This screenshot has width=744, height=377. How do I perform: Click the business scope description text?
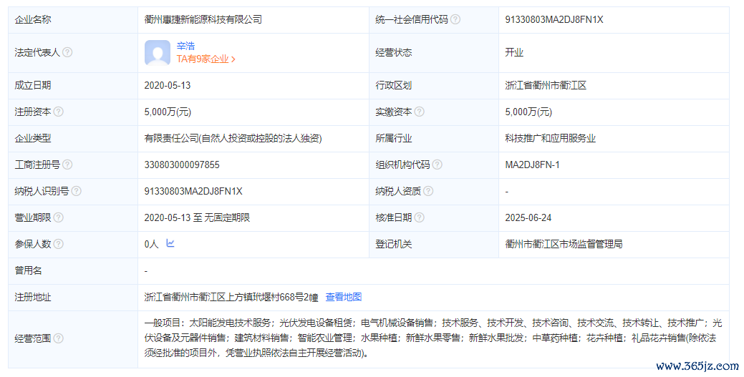tap(433, 338)
